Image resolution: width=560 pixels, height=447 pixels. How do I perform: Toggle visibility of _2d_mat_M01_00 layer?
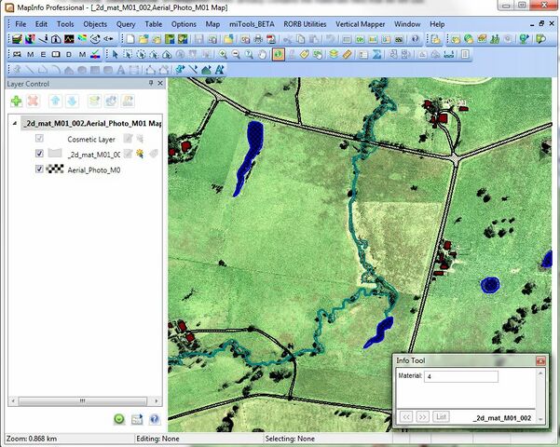coord(39,154)
